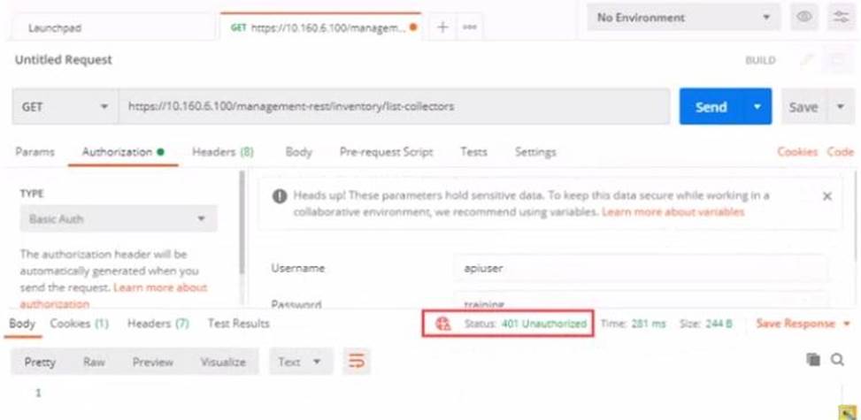Open the Text format dropdown

[x=300, y=362]
